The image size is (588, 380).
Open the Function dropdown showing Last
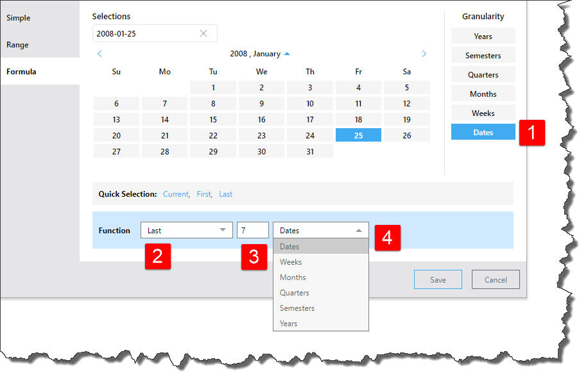(186, 230)
